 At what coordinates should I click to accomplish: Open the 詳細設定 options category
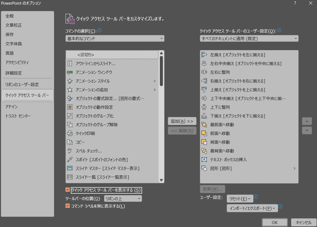coord(27,73)
